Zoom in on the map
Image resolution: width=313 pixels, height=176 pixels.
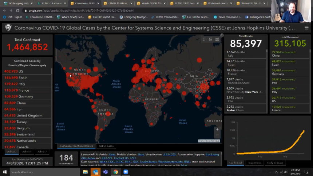click(217, 129)
